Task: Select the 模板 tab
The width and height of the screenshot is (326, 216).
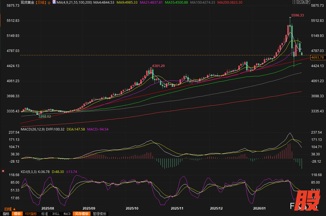Action: point(17,214)
